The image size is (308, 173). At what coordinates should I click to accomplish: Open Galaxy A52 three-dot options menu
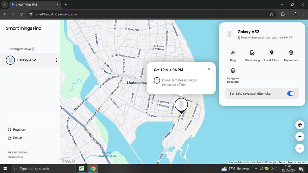pyautogui.click(x=57, y=60)
